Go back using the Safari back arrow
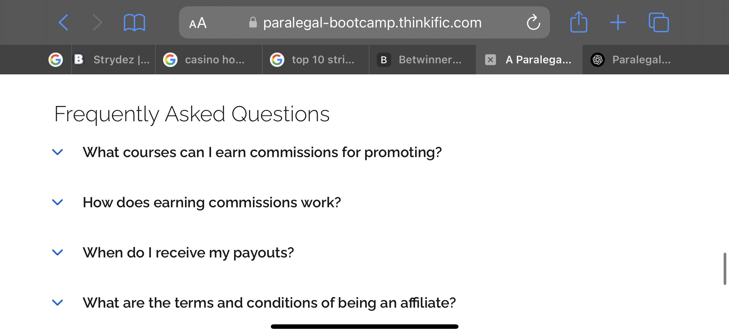This screenshot has width=729, height=336. click(x=63, y=22)
